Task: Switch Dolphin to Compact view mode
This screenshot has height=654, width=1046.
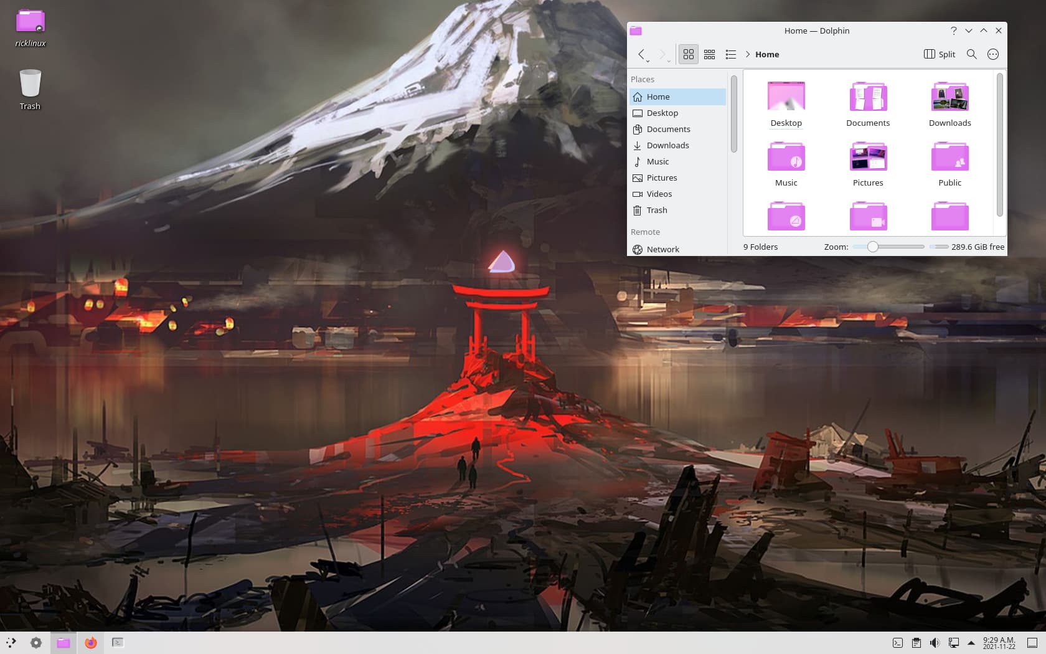Action: [x=709, y=54]
